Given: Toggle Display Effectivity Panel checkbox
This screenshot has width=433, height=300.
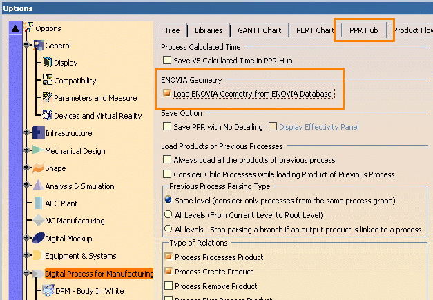Looking at the screenshot, I should [273, 127].
